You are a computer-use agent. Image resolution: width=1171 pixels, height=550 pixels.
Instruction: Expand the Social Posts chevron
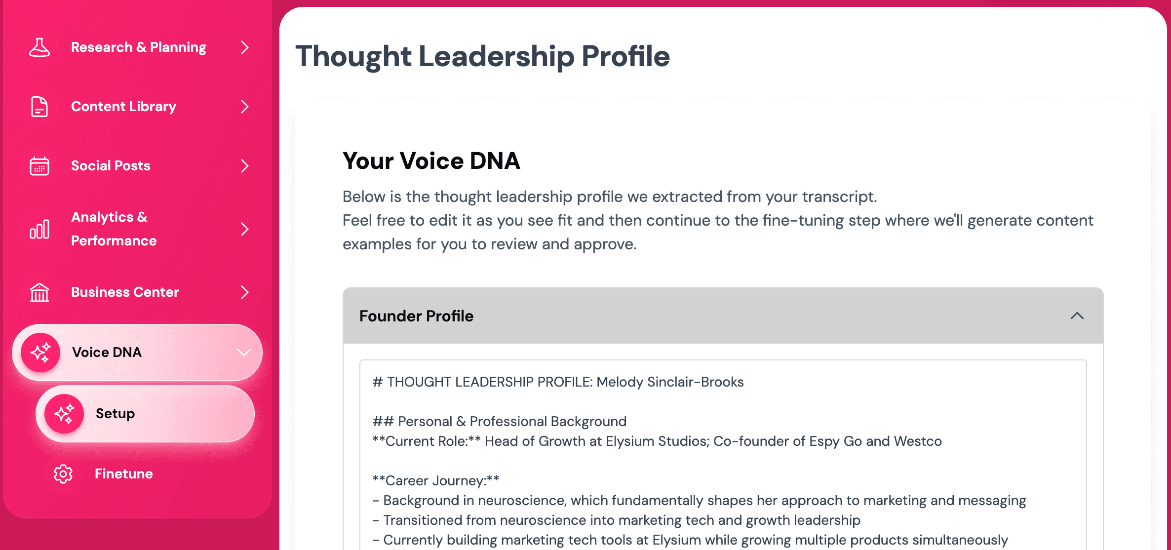click(245, 166)
